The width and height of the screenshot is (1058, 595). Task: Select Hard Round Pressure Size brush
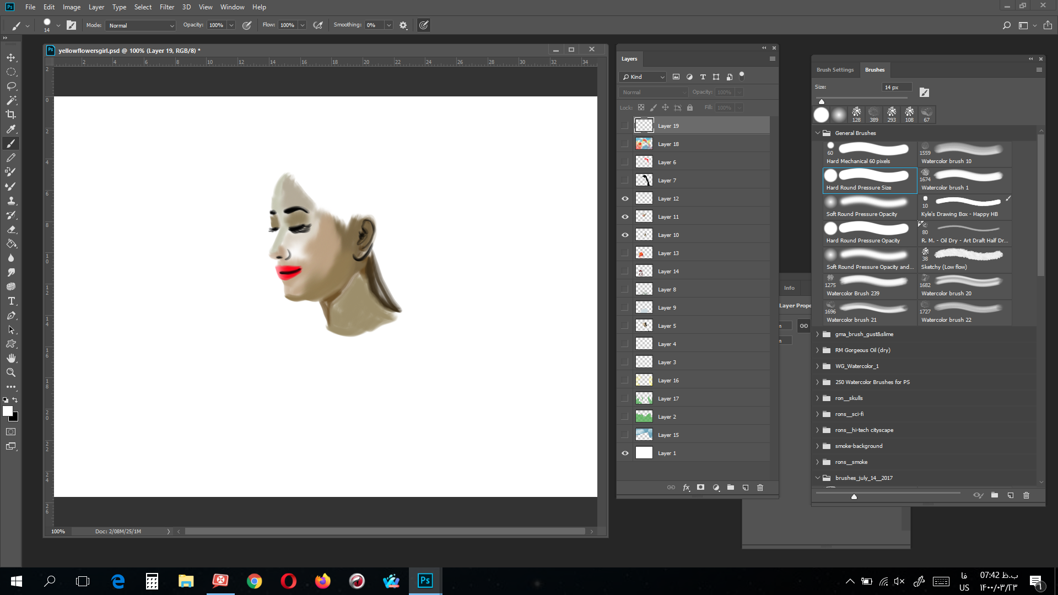click(x=870, y=181)
